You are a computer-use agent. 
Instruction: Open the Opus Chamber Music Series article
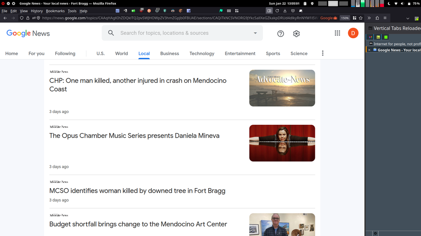(x=134, y=136)
